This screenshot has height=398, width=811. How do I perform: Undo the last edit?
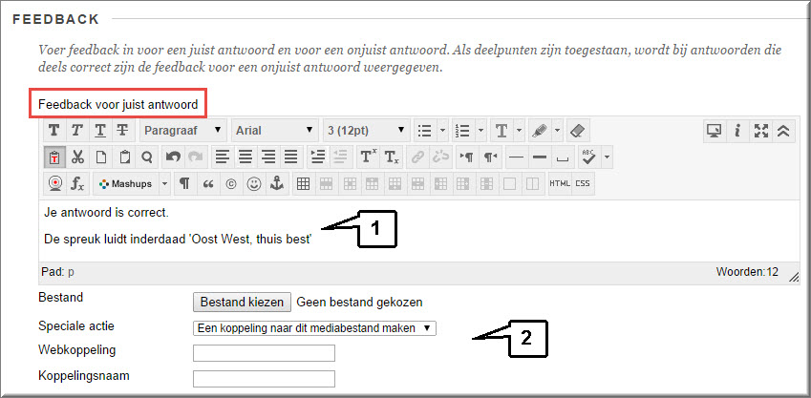click(173, 157)
